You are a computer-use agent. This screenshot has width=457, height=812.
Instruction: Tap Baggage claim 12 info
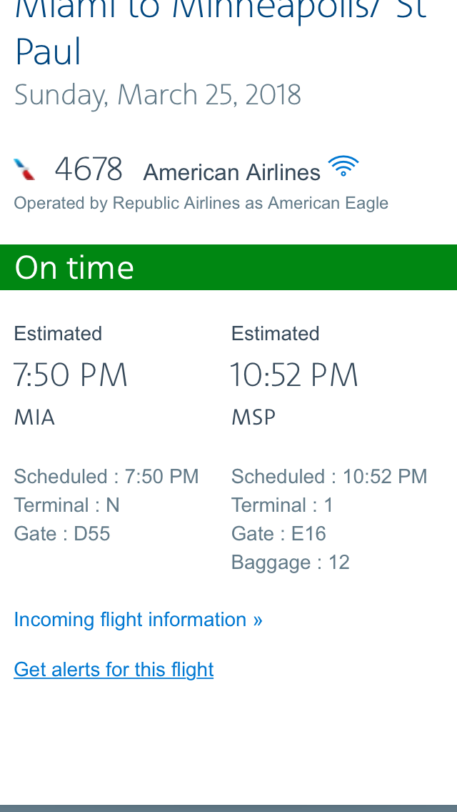click(x=291, y=563)
